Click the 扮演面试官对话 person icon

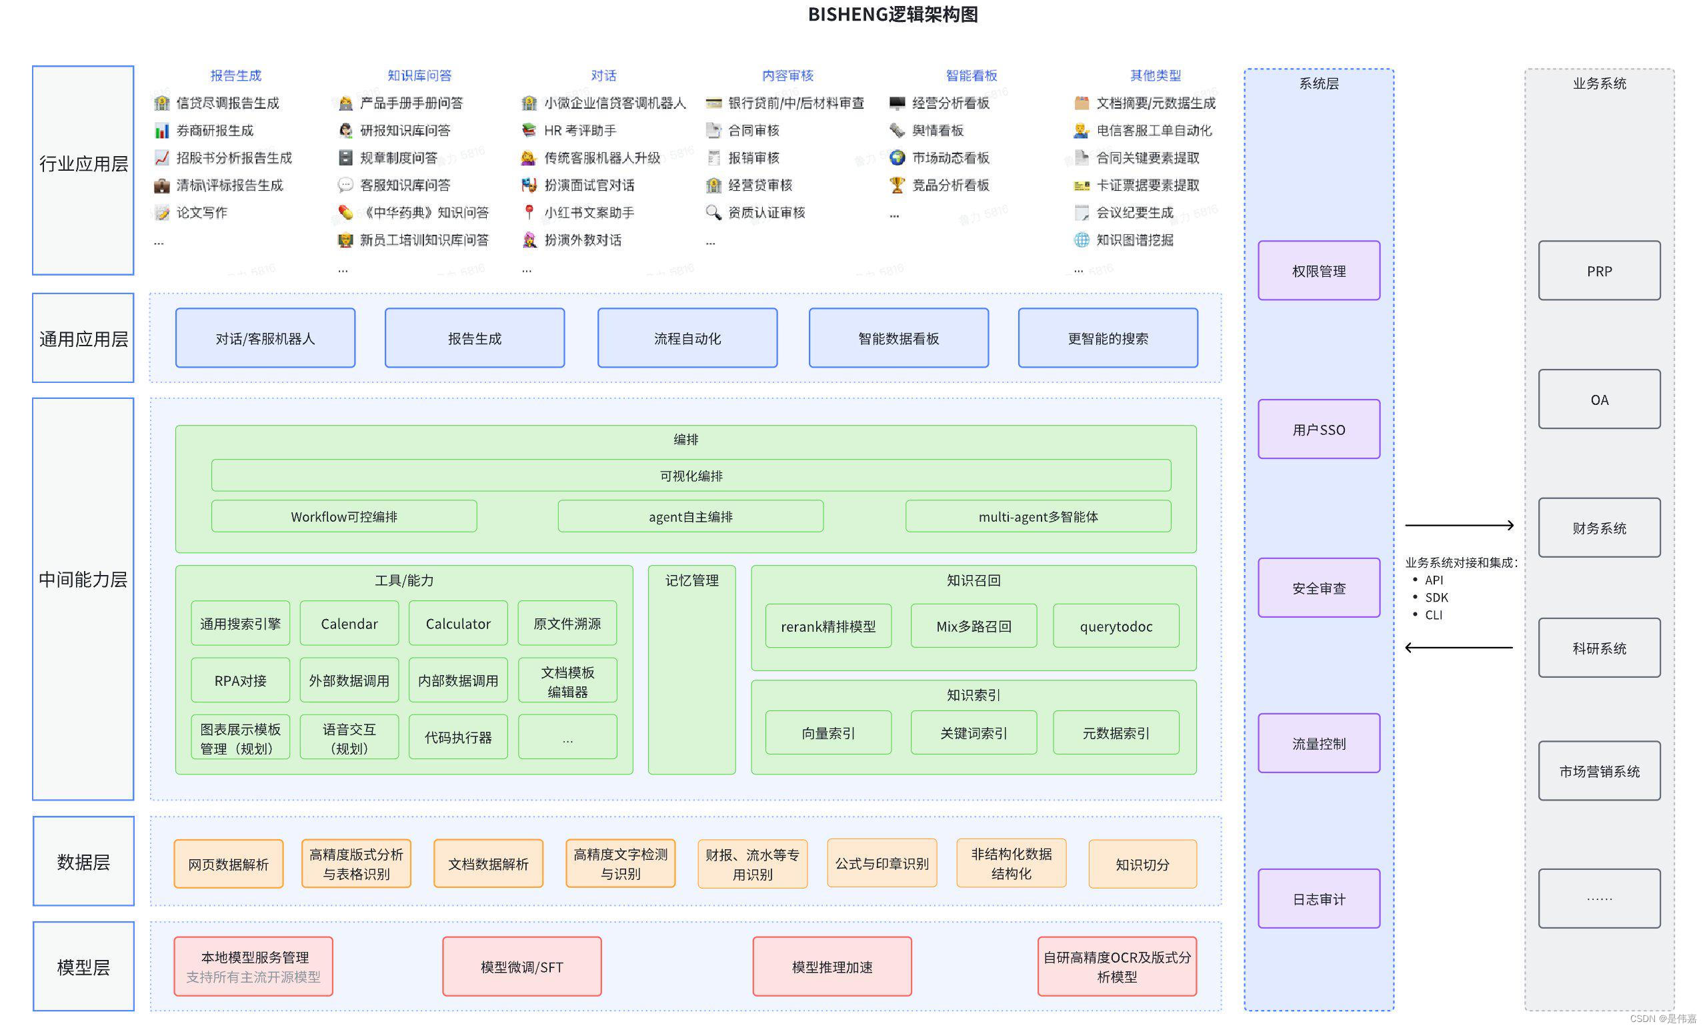click(529, 185)
